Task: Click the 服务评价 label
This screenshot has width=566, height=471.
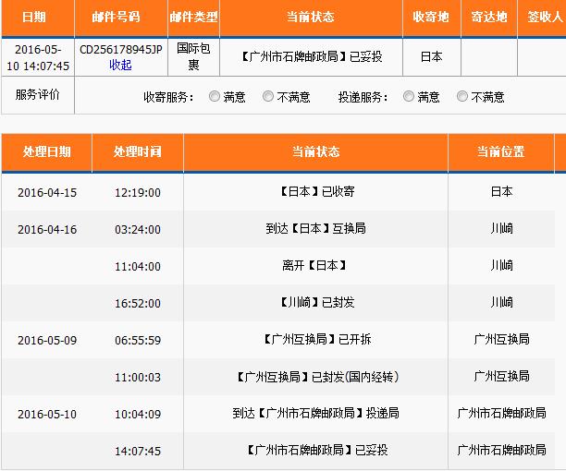Action: click(x=38, y=95)
